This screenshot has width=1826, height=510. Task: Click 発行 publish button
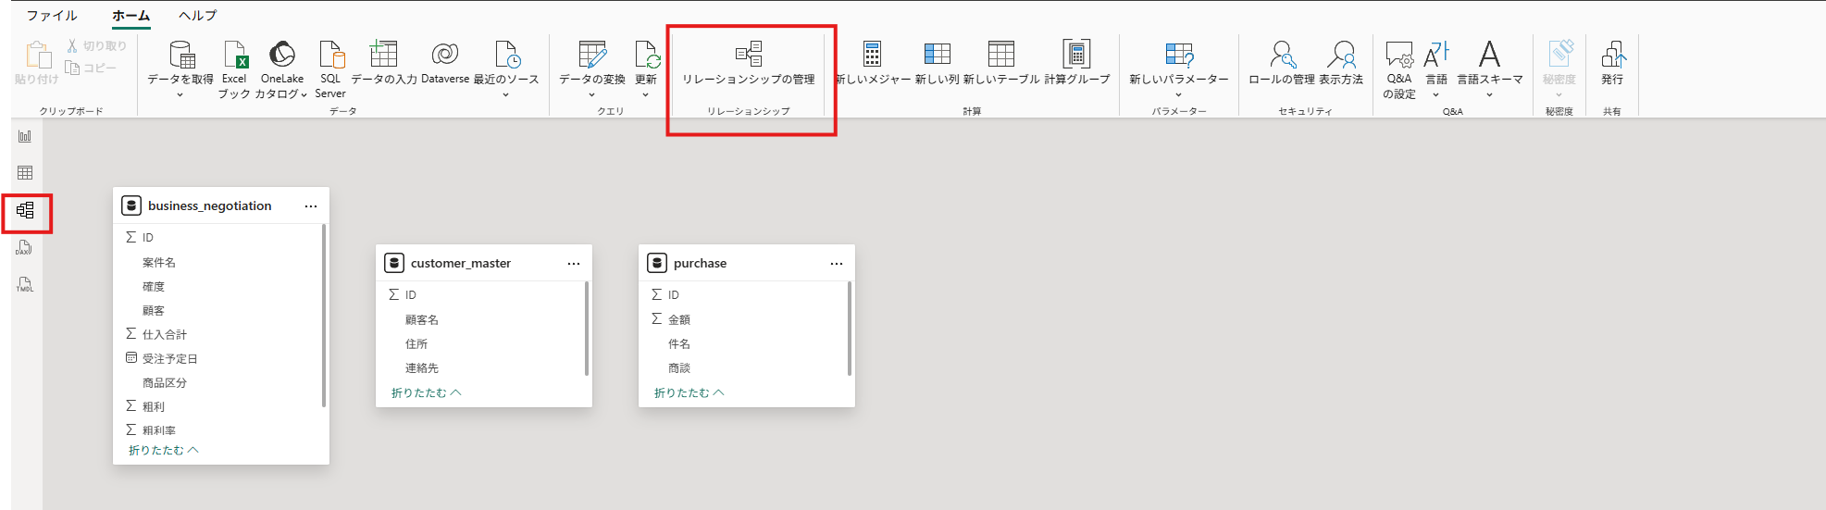pyautogui.click(x=1612, y=63)
